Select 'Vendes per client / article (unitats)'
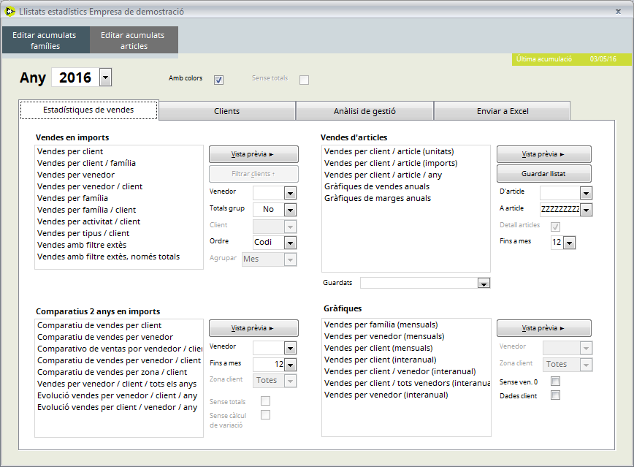 click(406, 151)
